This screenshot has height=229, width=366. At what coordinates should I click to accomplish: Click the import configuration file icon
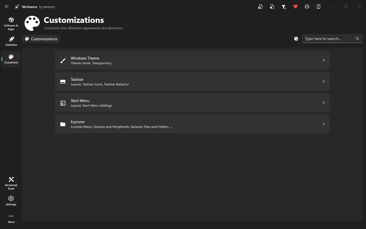pyautogui.click(x=272, y=7)
